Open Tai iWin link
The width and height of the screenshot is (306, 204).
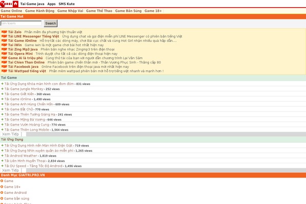coord(15,45)
